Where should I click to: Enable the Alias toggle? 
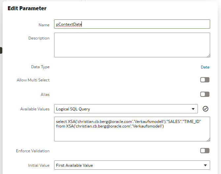click(x=205, y=94)
